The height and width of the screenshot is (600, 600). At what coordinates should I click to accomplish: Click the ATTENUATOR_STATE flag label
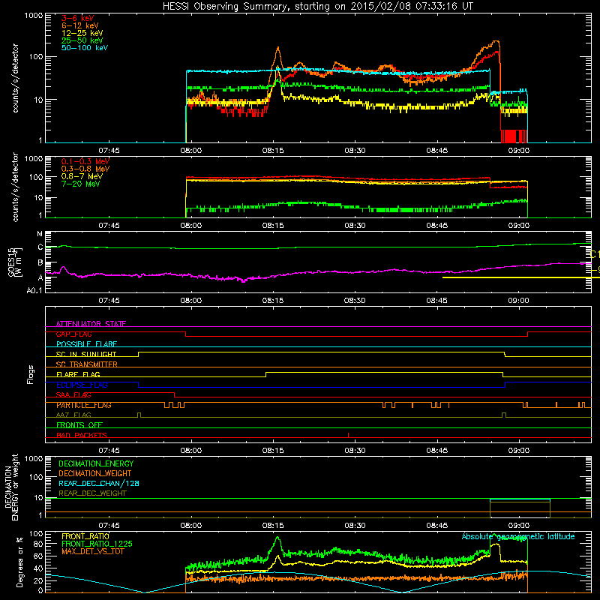[x=91, y=324]
